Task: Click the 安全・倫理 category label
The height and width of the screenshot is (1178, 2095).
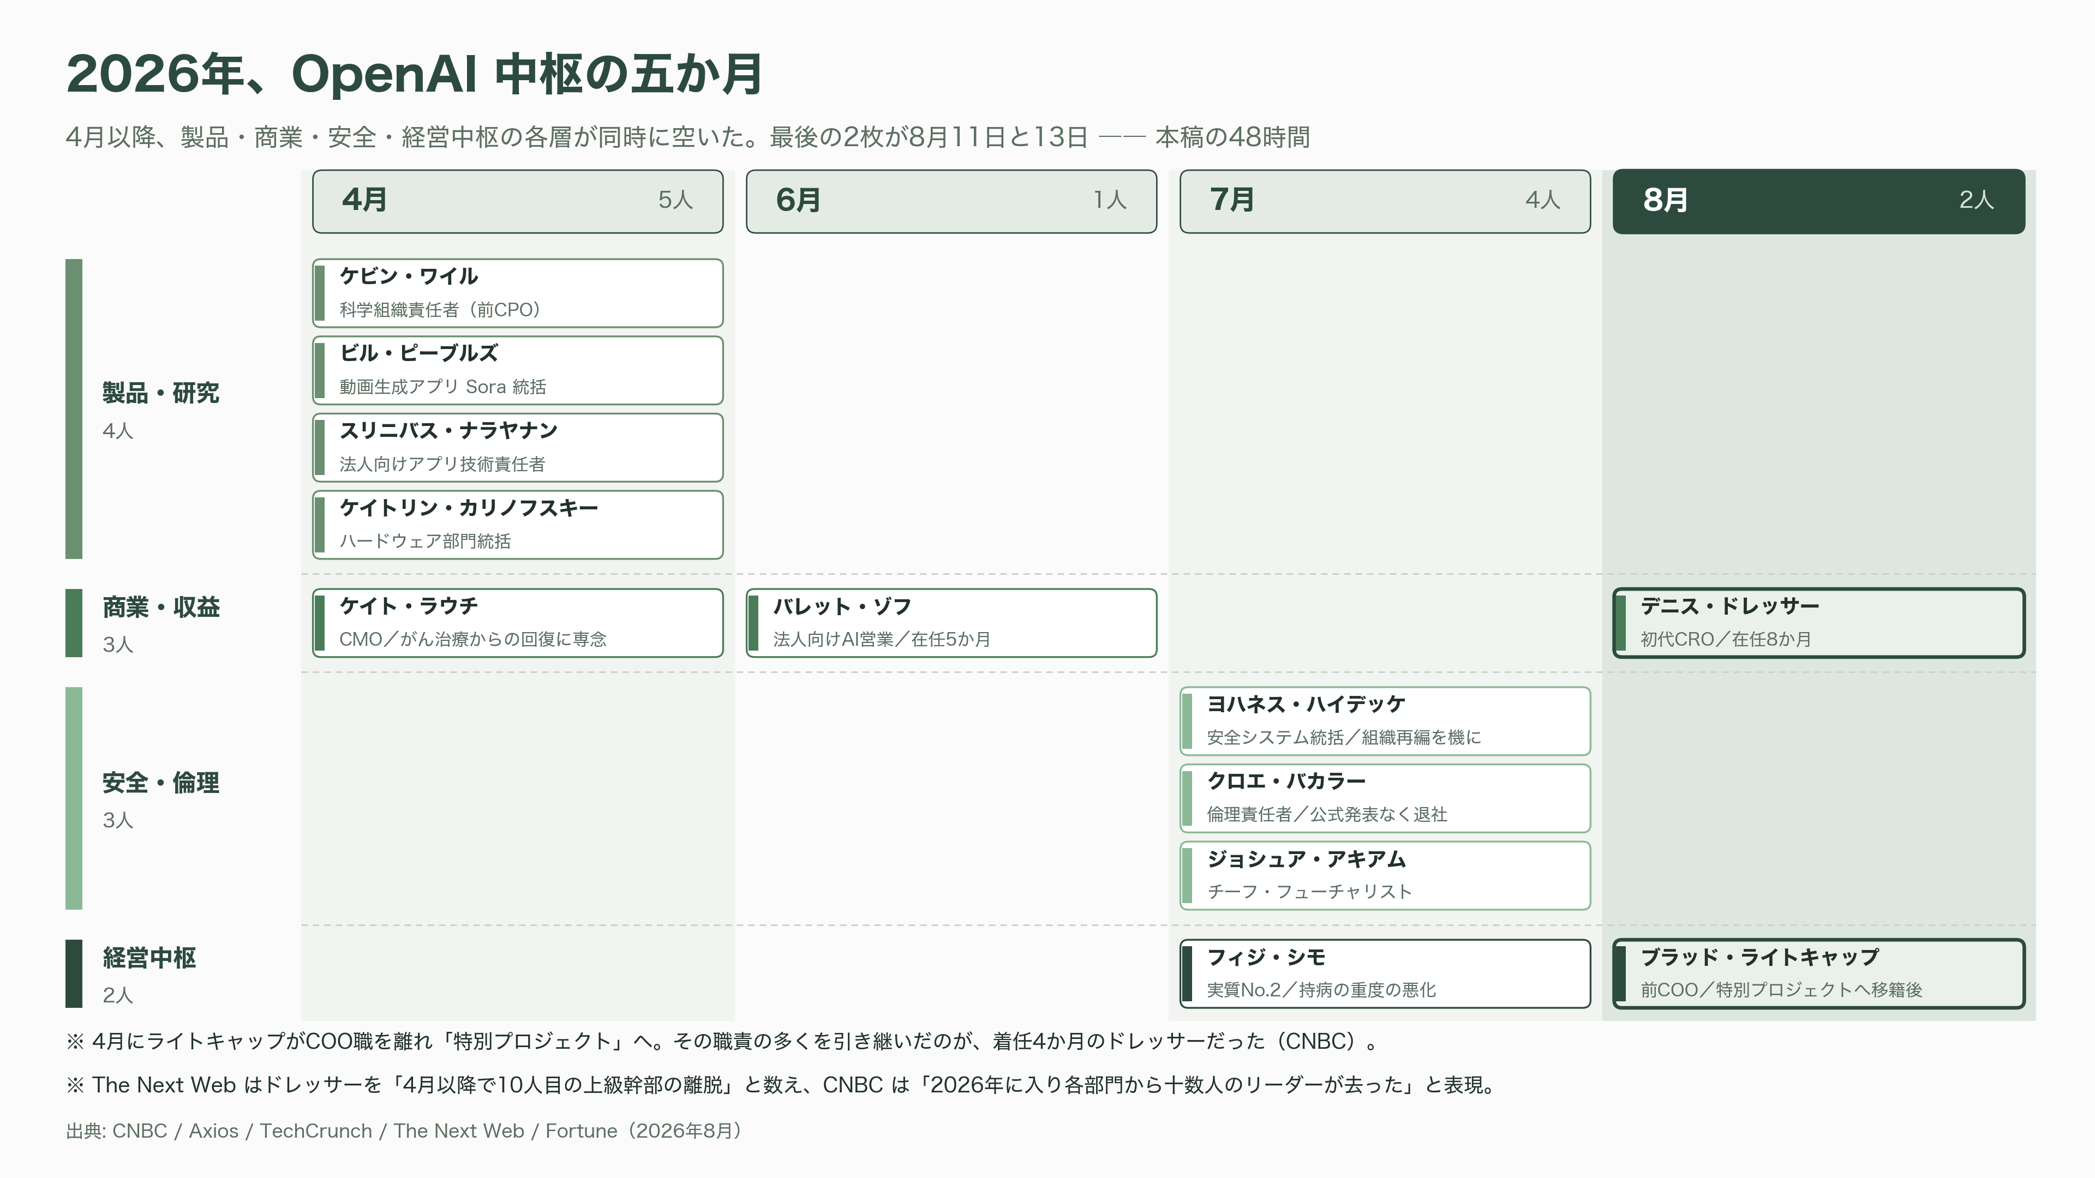Action: (160, 783)
